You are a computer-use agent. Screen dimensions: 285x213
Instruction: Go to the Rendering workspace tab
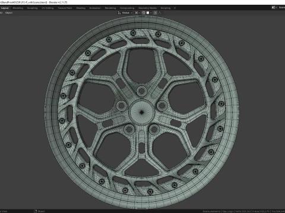[110, 8]
